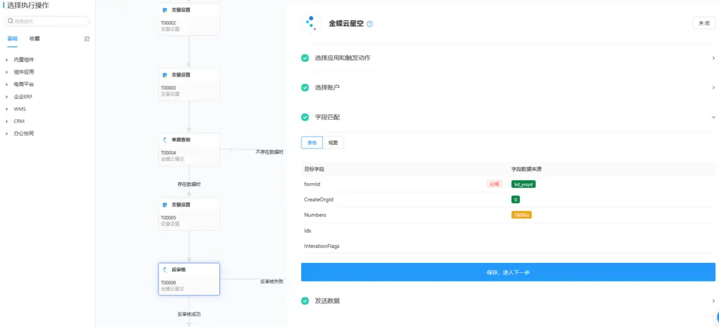Click the green check beside 选择应用和触发动作
The width and height of the screenshot is (719, 327).
tap(305, 58)
